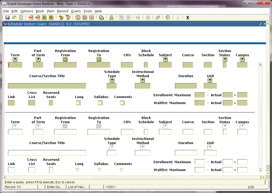Image resolution: width=272 pixels, height=193 pixels.
Task: Open Subject dropdown in highlighted record
Action: (165, 59)
